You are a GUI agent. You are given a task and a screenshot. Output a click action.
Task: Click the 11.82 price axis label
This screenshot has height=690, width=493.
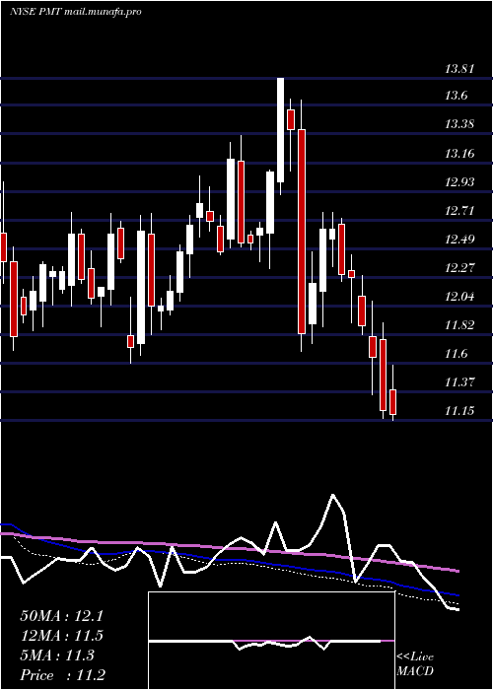(x=459, y=325)
